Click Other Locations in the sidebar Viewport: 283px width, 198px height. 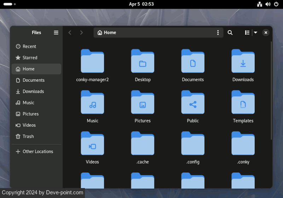(x=37, y=152)
